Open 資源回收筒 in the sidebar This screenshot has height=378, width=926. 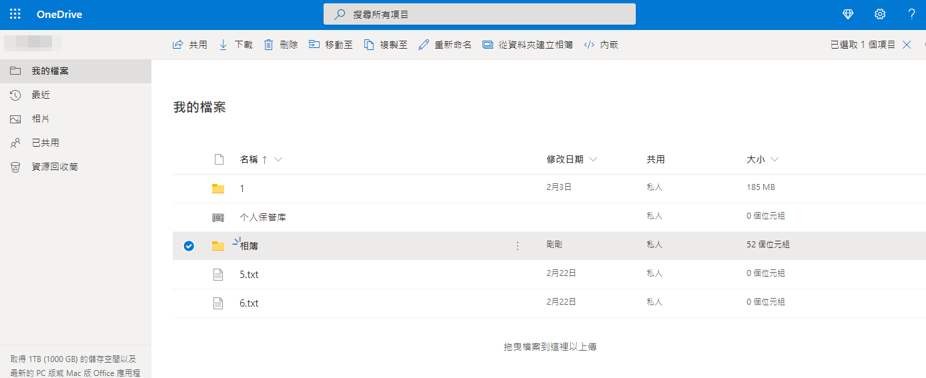(55, 167)
